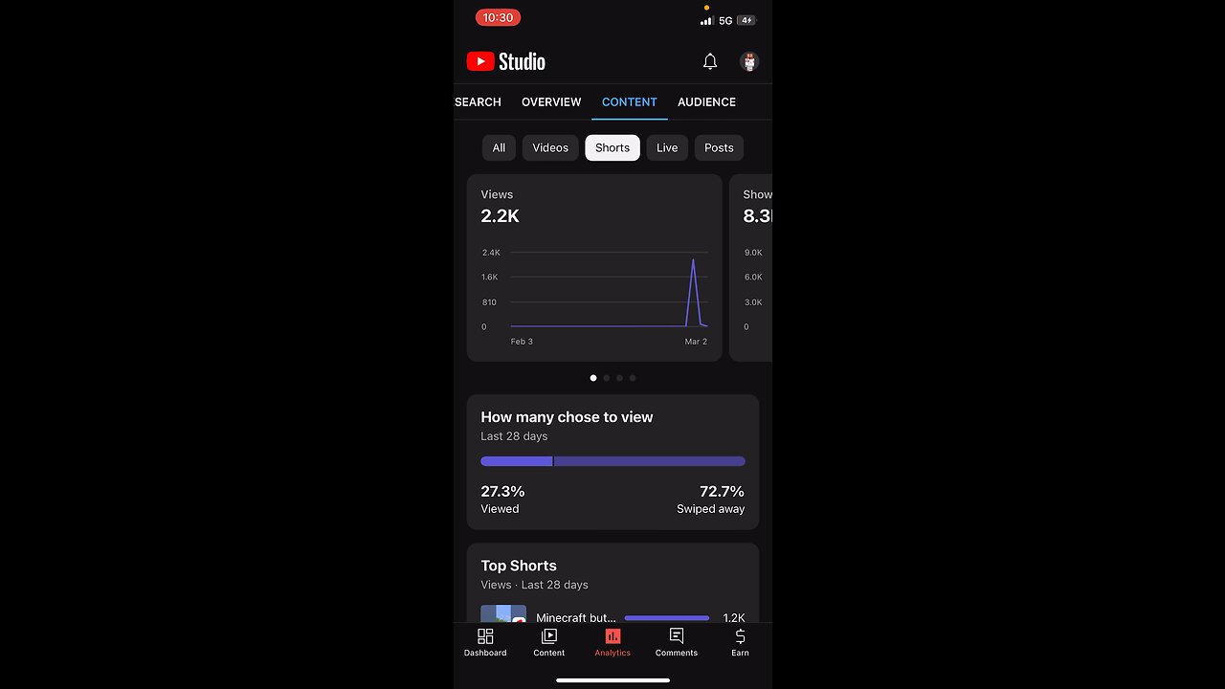Switch to the Audience tab
Screen dimensions: 1225x689
706,101
